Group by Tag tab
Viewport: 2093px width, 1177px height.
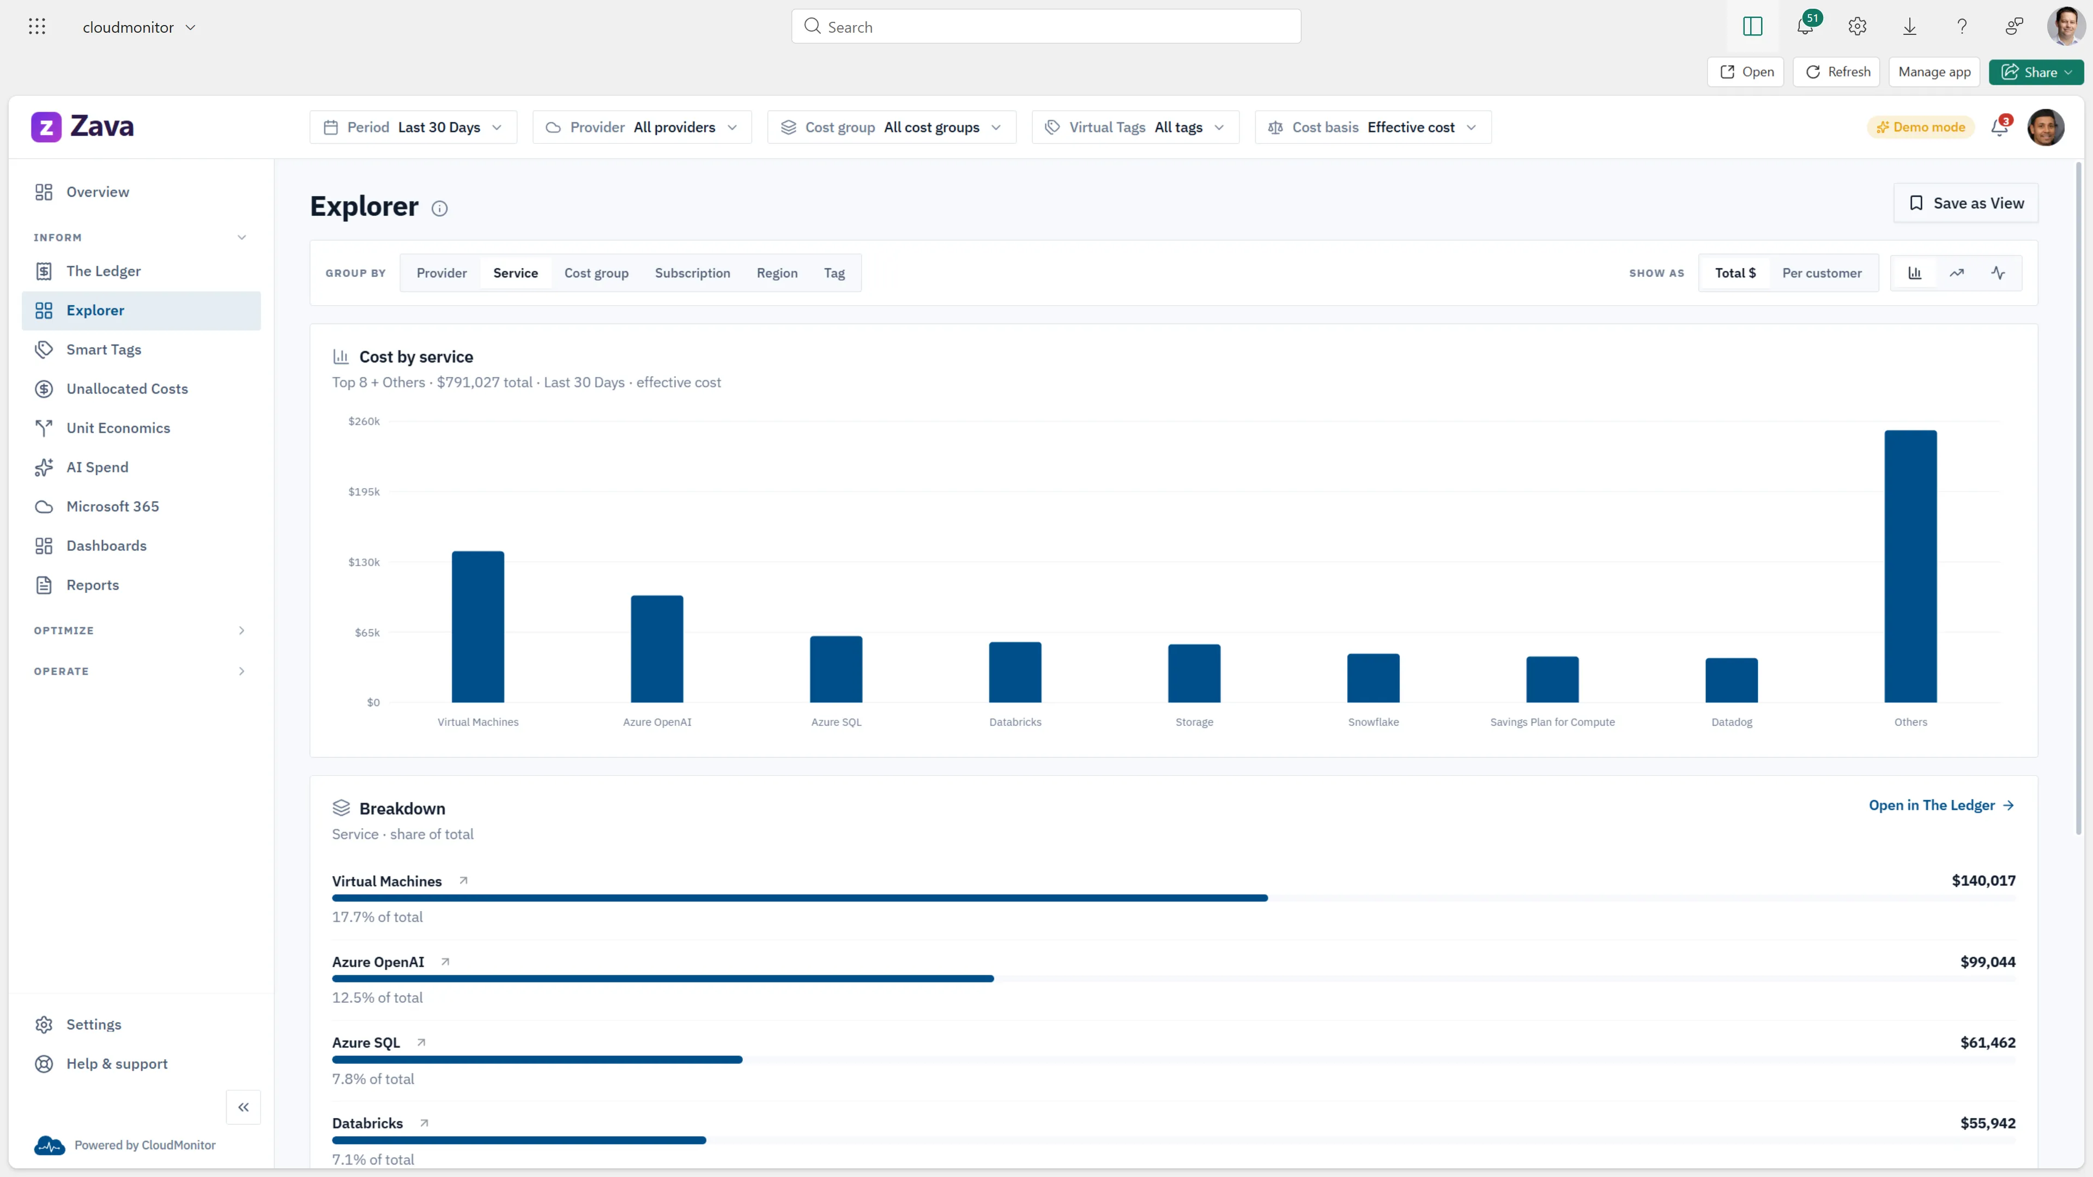point(834,273)
